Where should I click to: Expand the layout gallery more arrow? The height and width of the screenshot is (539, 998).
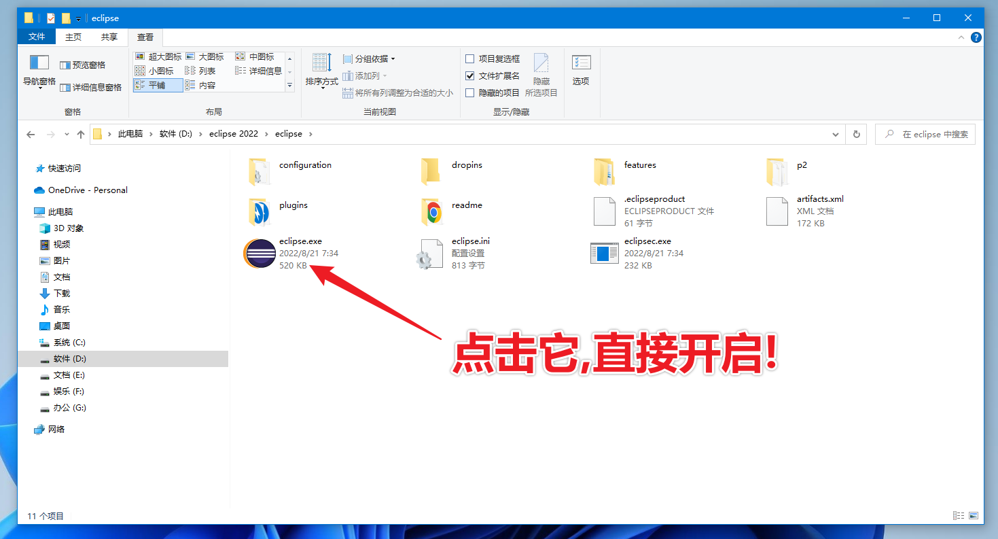click(290, 85)
